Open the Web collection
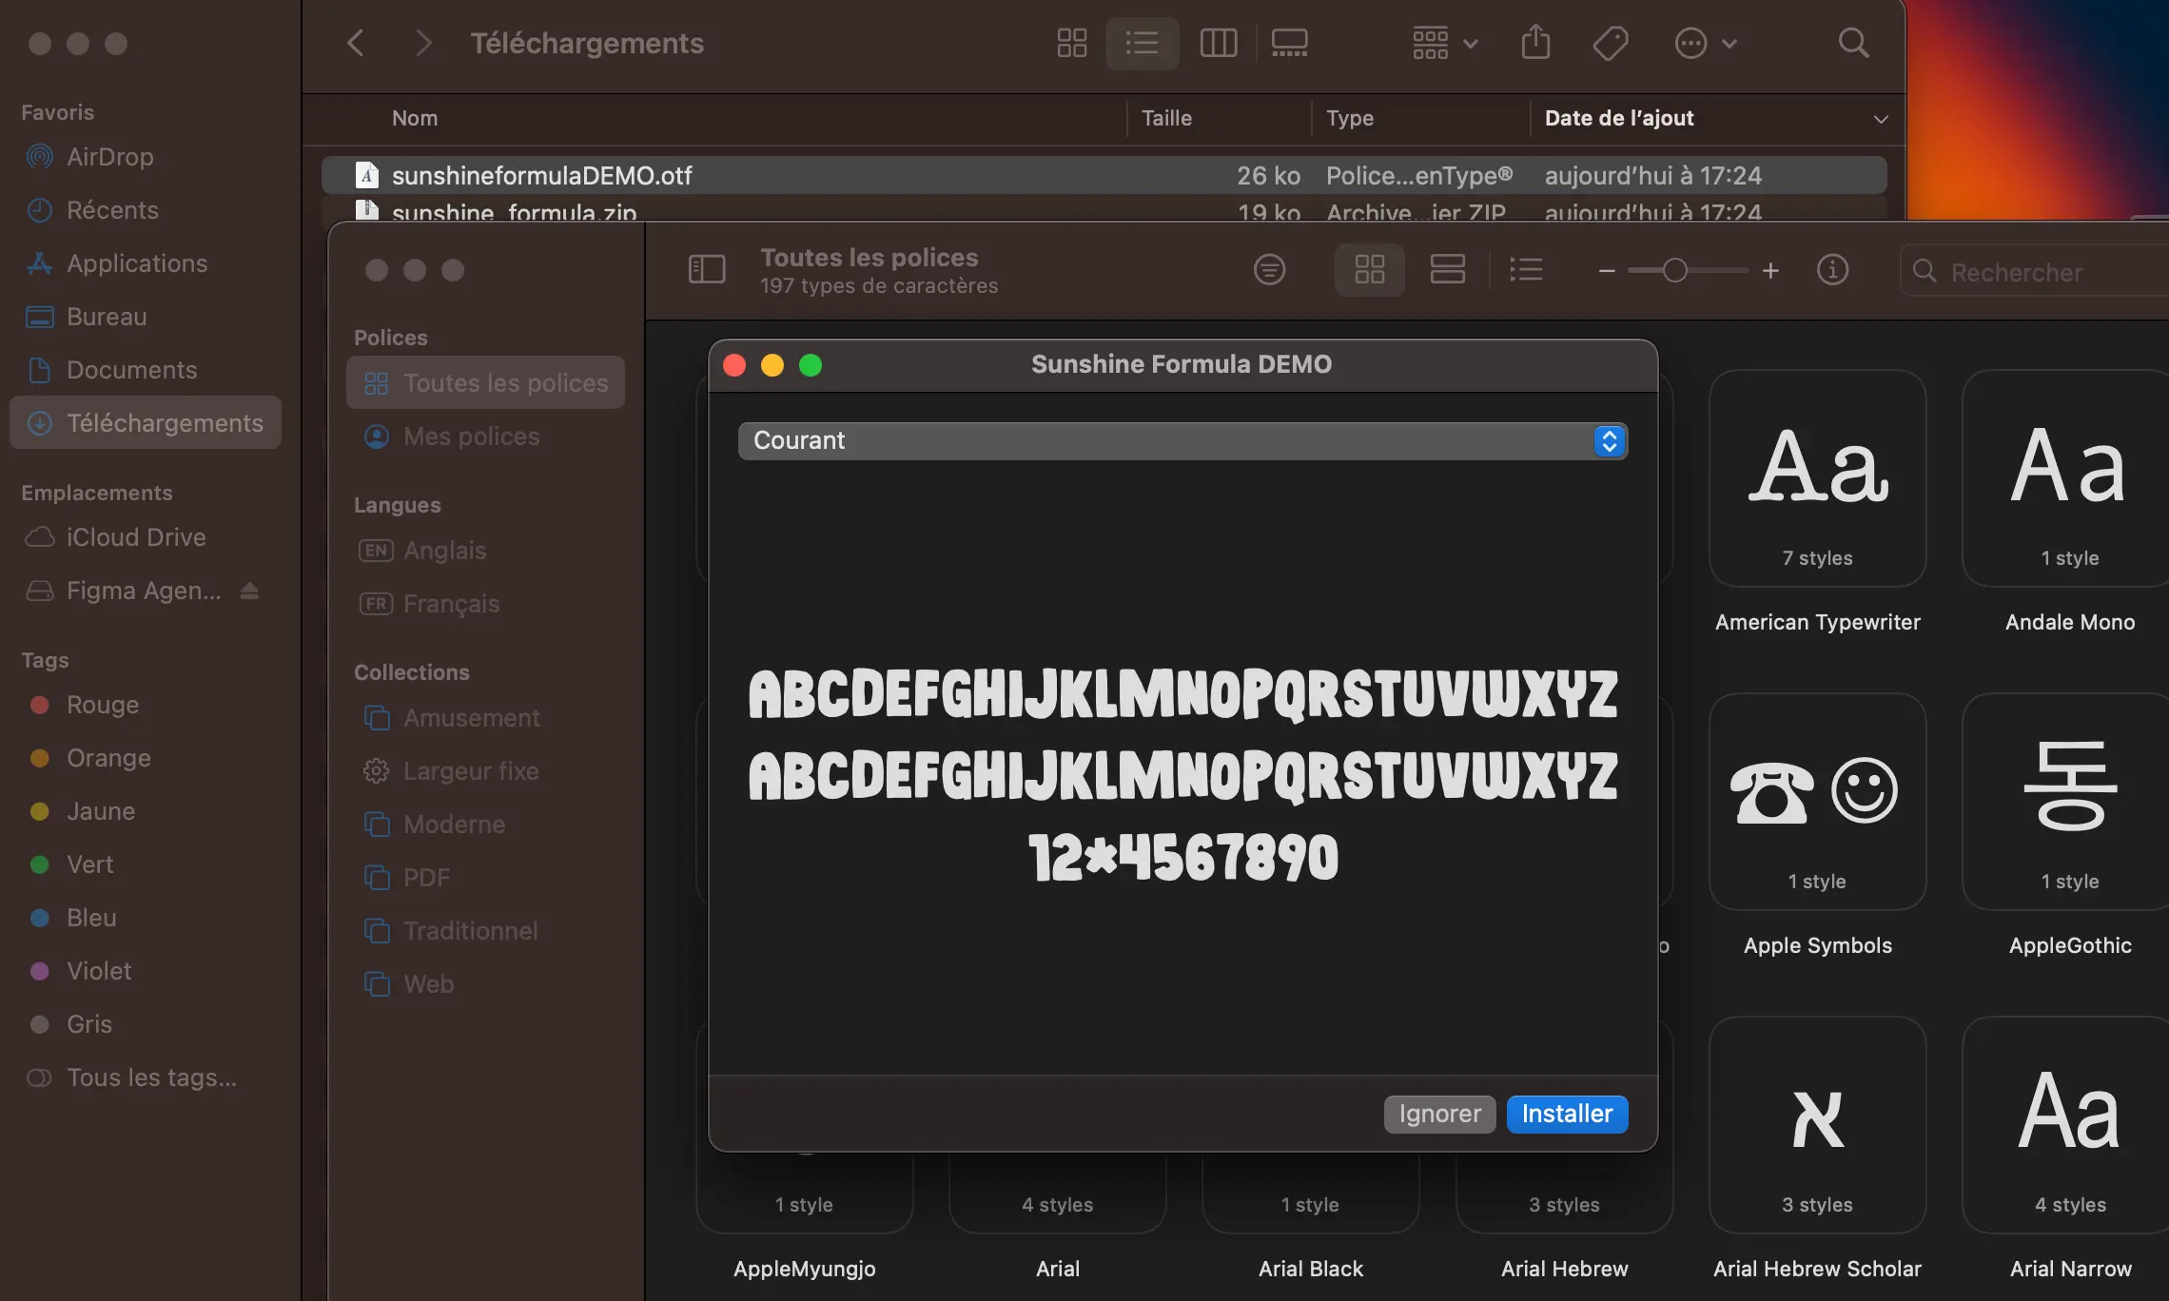 click(485, 984)
